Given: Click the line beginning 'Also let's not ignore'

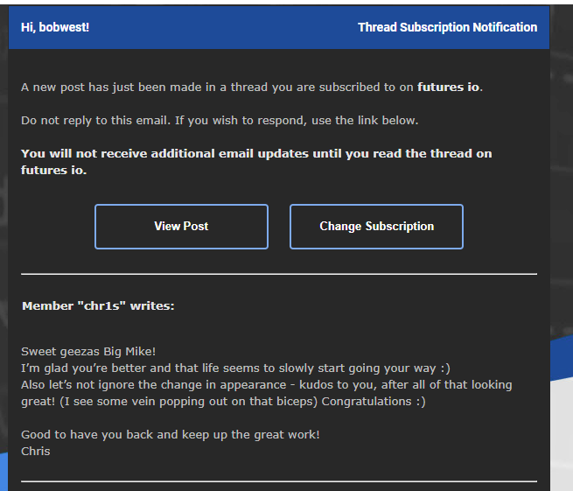Looking at the screenshot, I should coord(267,385).
